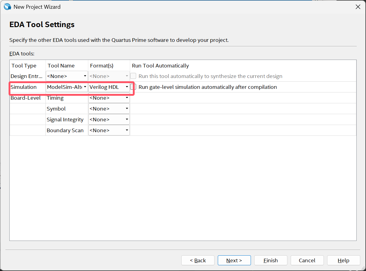Click the Help button

click(344, 260)
